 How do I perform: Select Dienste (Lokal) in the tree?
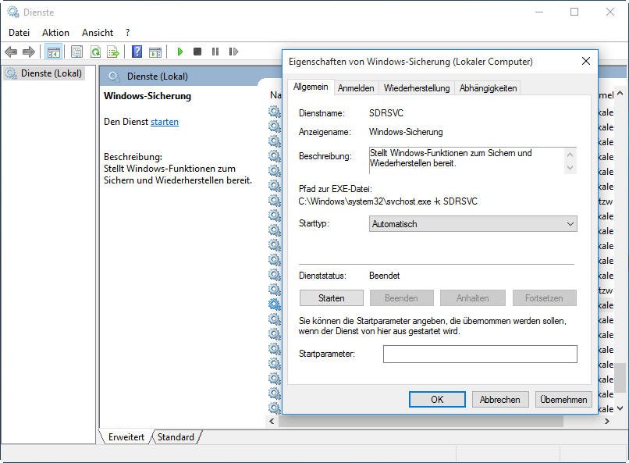coord(51,73)
